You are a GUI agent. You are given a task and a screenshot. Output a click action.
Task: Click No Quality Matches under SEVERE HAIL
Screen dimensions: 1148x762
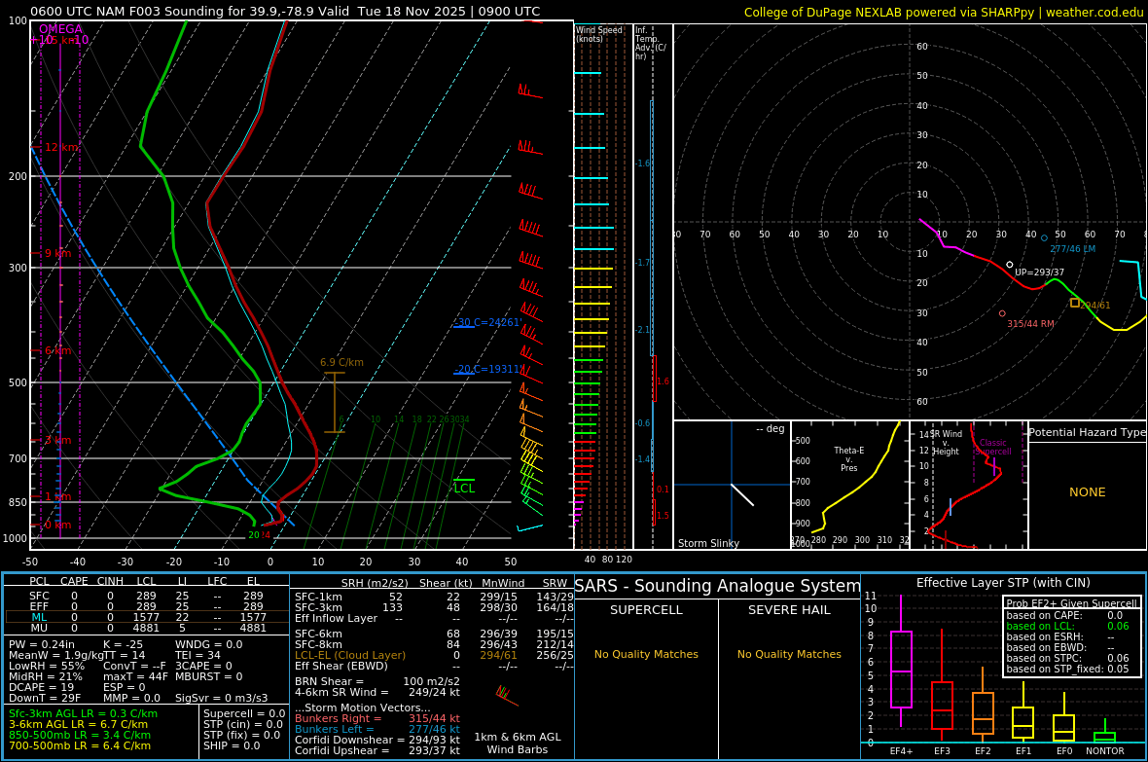tap(789, 654)
